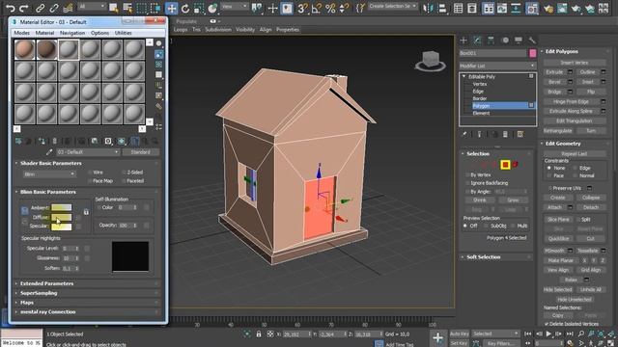The width and height of the screenshot is (618, 347).
Task: Tick the Preserve UVs checkbox
Action: pos(550,188)
